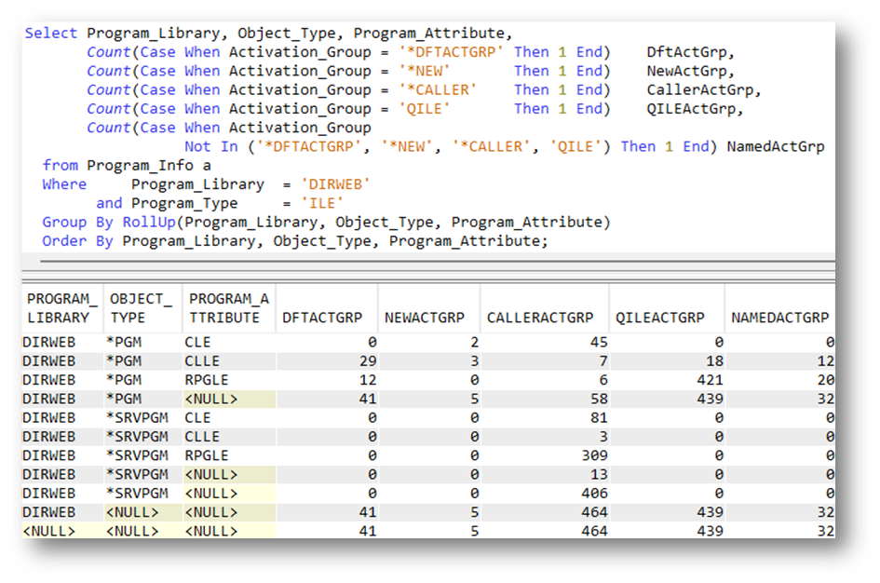The height and width of the screenshot is (583, 880).
Task: Click the OBJECT_TYPE column header
Action: [142, 308]
